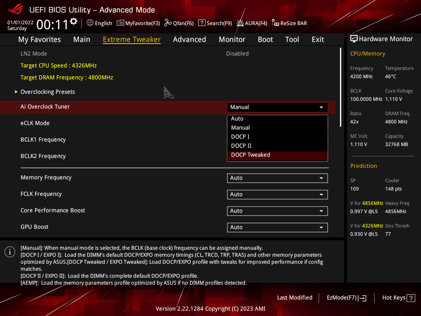This screenshot has height=316, width=421.
Task: Toggle ReSize BAR setting
Action: click(x=289, y=23)
